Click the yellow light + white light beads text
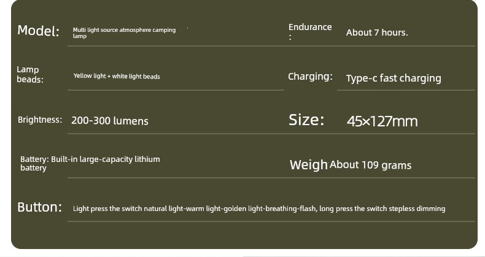The image size is (485, 257). click(117, 76)
